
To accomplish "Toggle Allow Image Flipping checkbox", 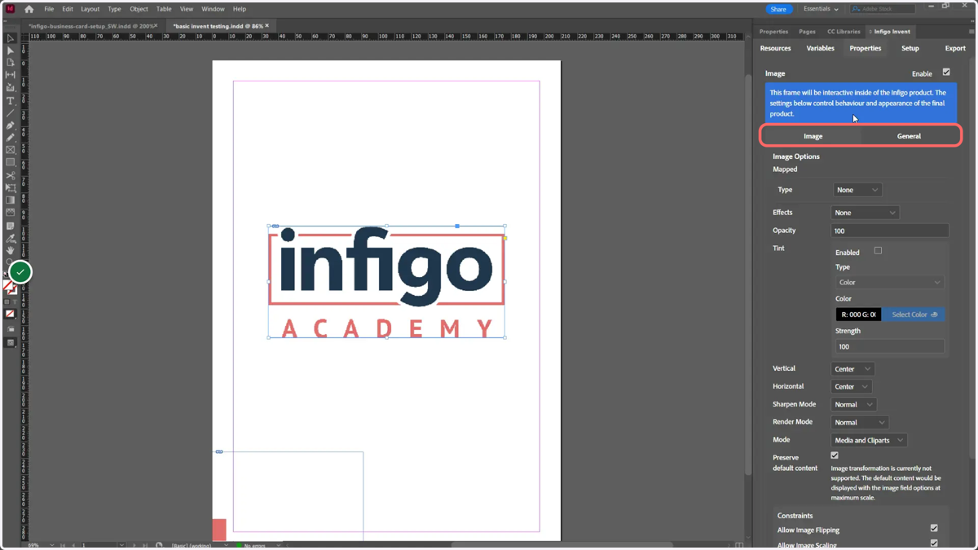I will click(934, 529).
